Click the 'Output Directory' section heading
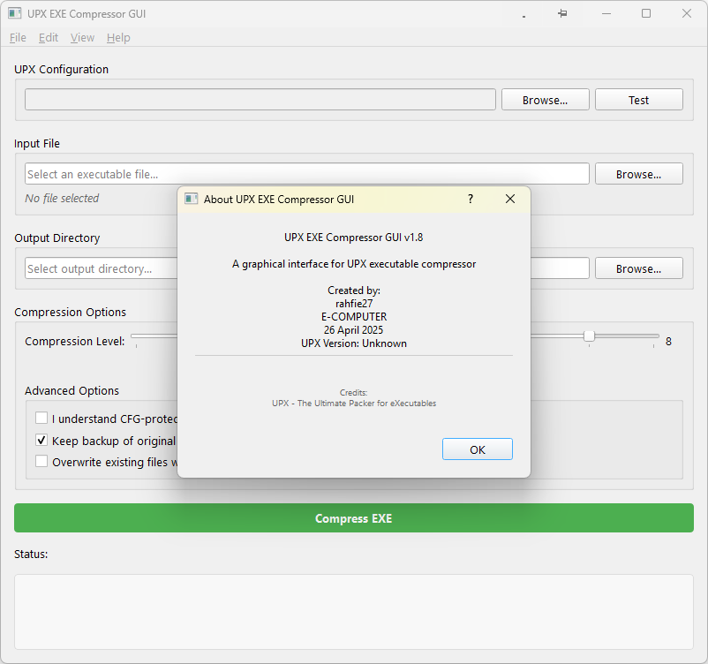This screenshot has height=664, width=708. [56, 238]
